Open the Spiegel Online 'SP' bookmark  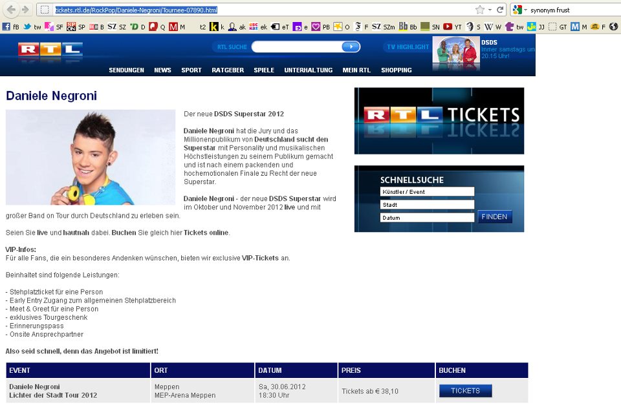(76, 27)
